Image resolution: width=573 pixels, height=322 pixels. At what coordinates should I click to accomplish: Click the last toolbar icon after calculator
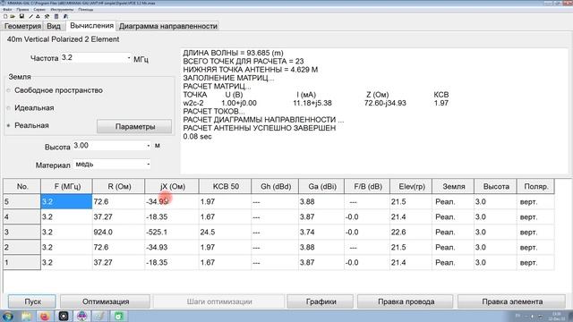[65, 16]
